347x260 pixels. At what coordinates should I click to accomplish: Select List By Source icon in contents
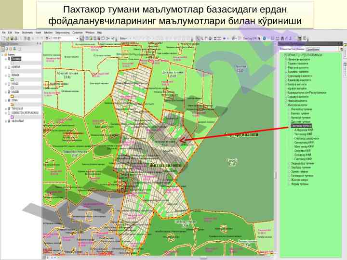click(6, 49)
